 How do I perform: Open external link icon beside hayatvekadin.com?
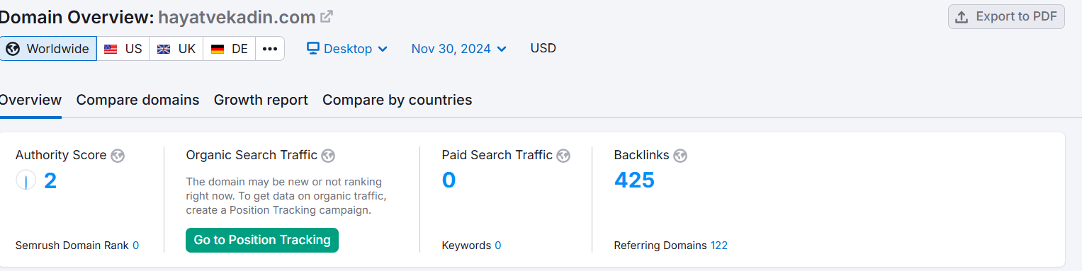tap(327, 16)
